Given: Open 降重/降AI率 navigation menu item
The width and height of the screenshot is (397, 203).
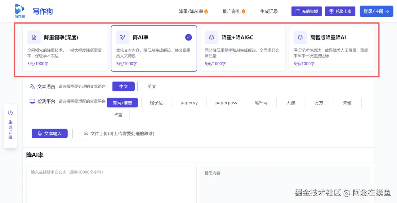Looking at the screenshot, I should [x=193, y=11].
